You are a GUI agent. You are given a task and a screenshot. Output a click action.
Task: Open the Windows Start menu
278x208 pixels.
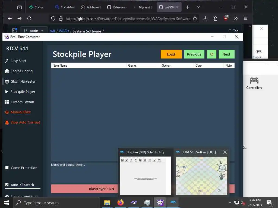(x=7, y=203)
